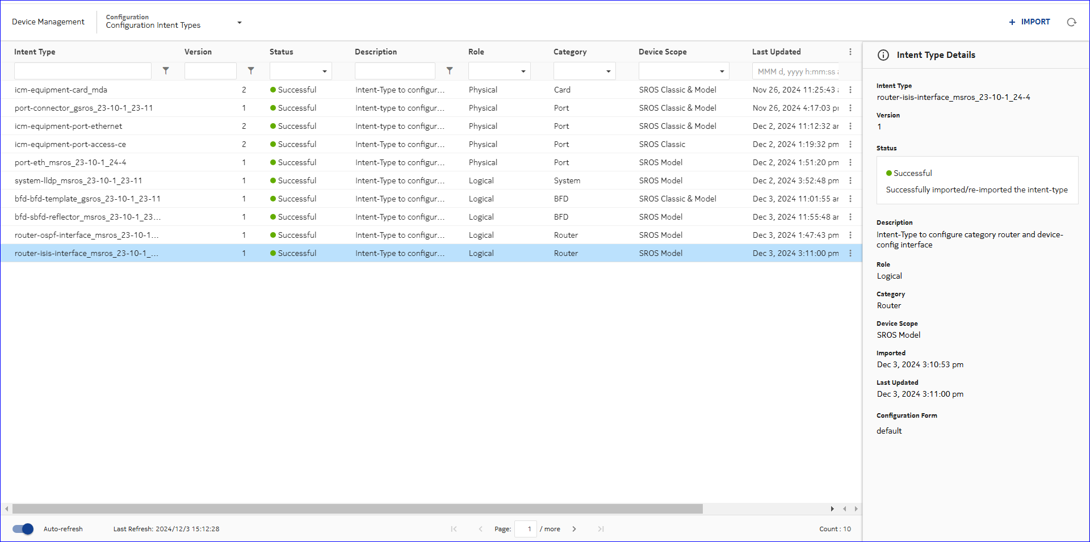Screen dimensions: 1090x542
Task: Toggle the Auto-refresh switch
Action: [x=23, y=529]
